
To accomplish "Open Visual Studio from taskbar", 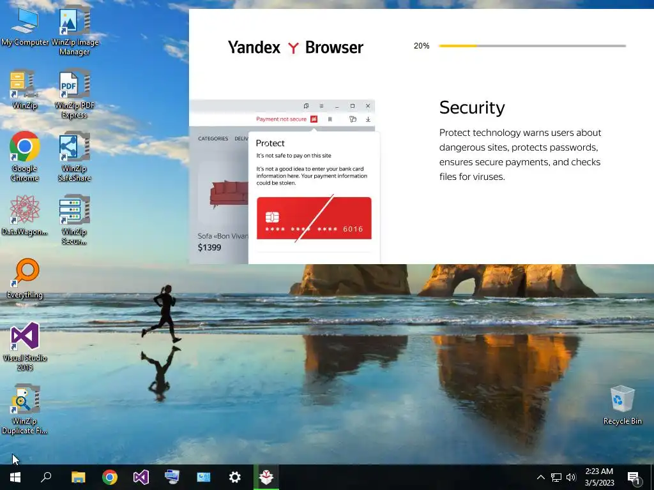I will (141, 477).
